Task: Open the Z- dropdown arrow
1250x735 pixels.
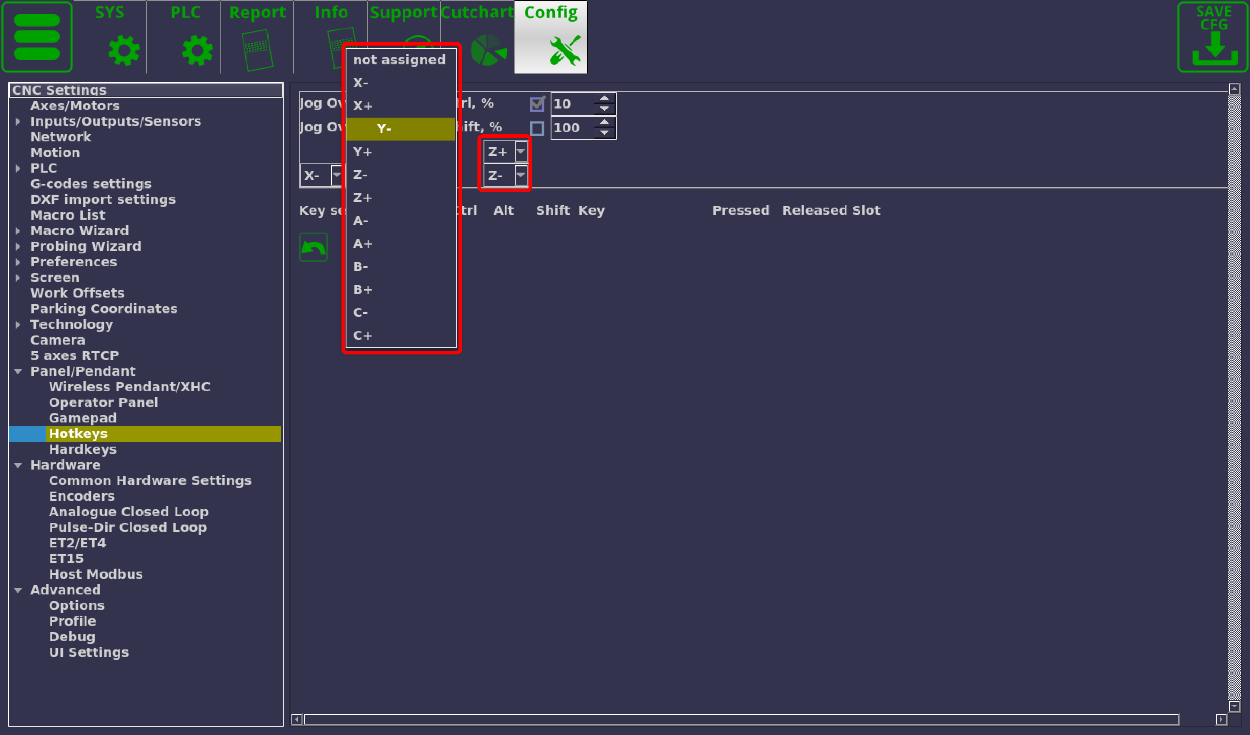Action: click(520, 175)
